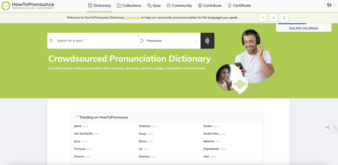Open the trending word luz
Screen dimensions: 338x165
click(x=141, y=149)
